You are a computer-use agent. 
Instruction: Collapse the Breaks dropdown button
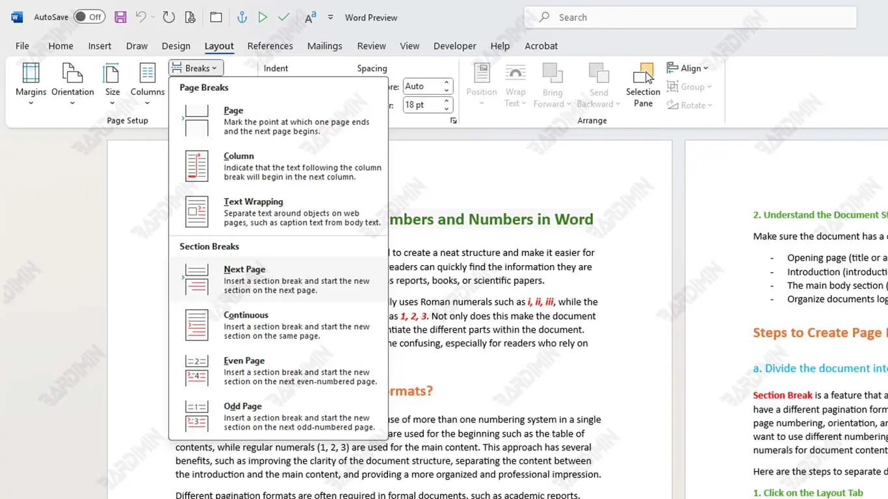[x=196, y=68]
